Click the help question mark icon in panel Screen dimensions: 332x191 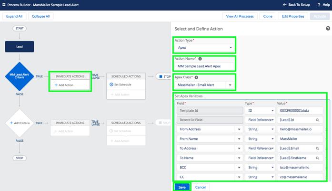[x=328, y=29]
